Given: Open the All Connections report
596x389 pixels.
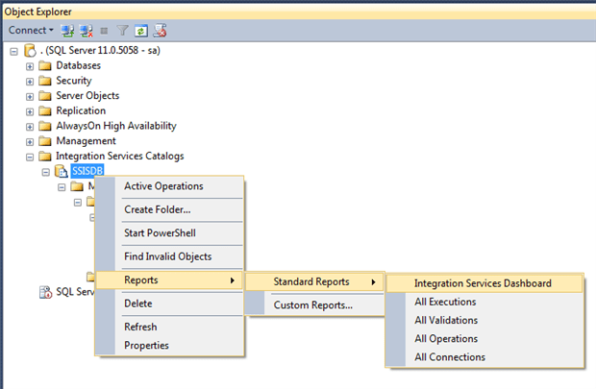Looking at the screenshot, I should pos(484,357).
